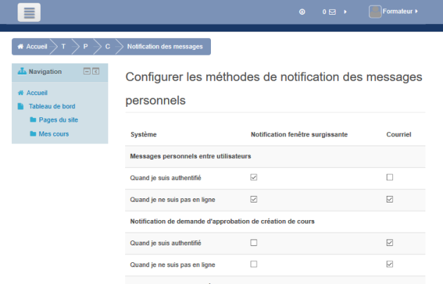This screenshot has width=443, height=284.
Task: Click the Mes cours folder icon
Action: click(32, 134)
